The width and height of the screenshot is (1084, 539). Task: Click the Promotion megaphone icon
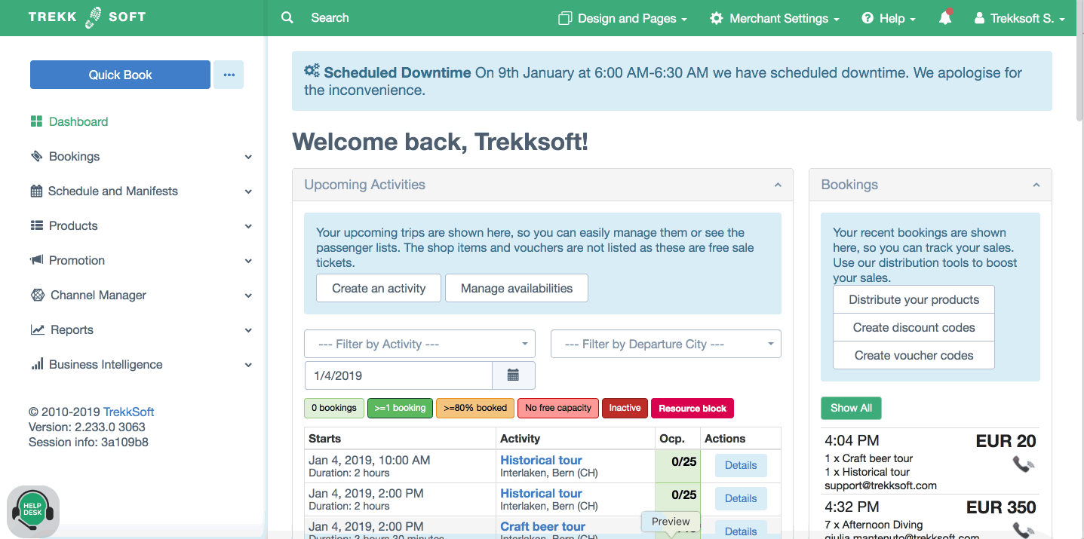(x=36, y=260)
